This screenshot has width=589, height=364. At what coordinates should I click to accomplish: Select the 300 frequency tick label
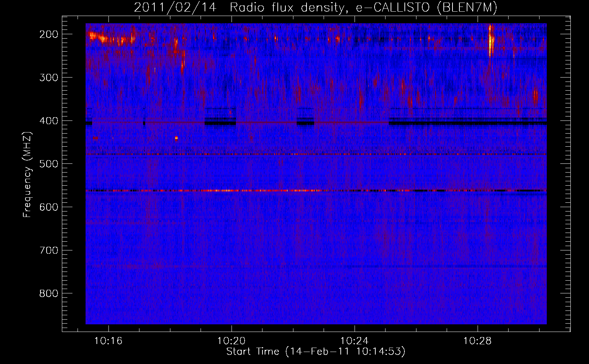(x=49, y=78)
